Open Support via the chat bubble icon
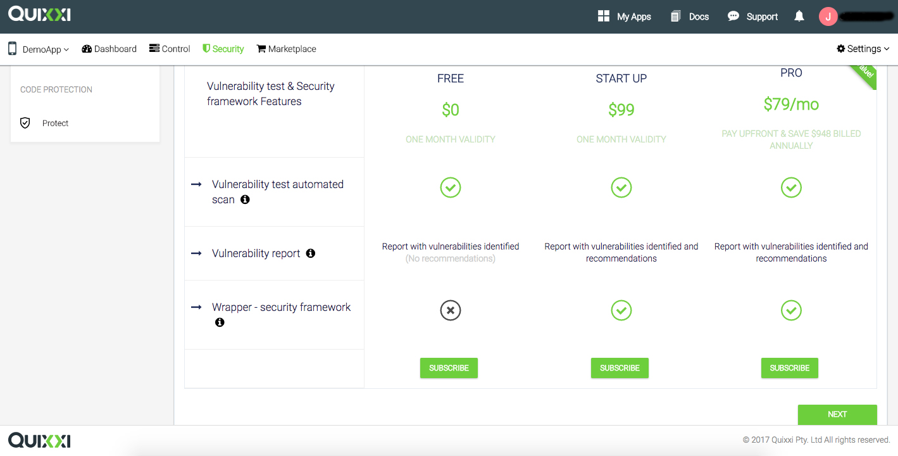Viewport: 898px width, 456px height. tap(733, 16)
